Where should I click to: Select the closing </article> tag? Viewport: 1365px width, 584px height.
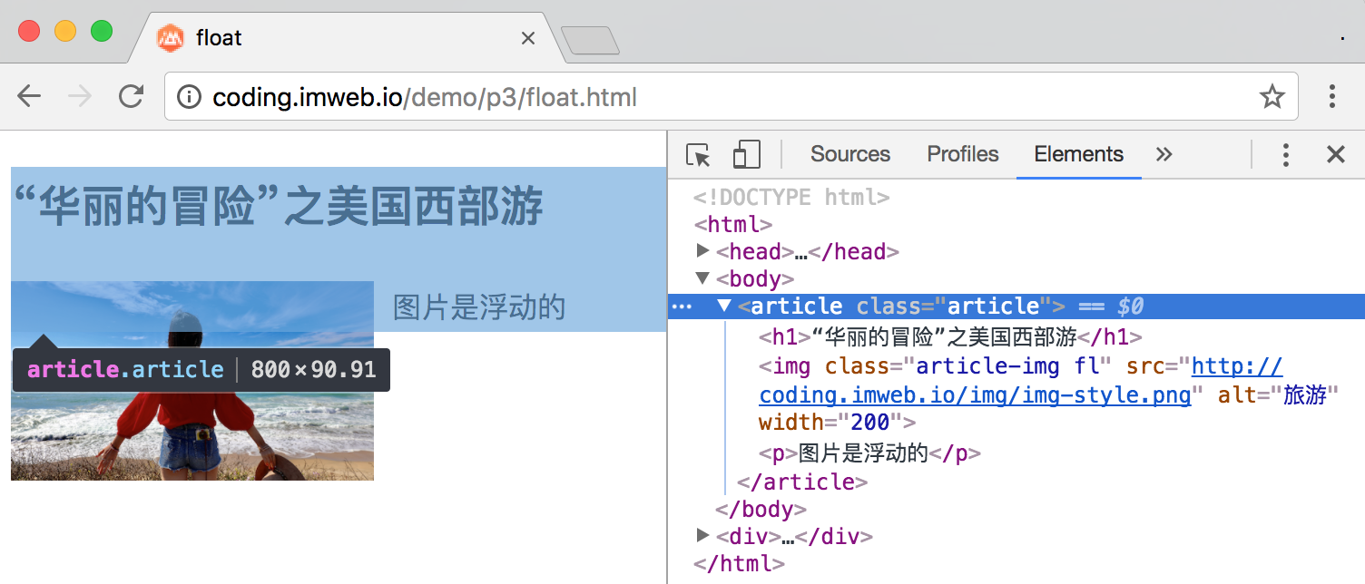(x=802, y=482)
